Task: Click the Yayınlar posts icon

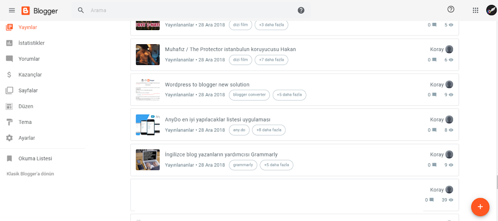Action: tap(10, 27)
